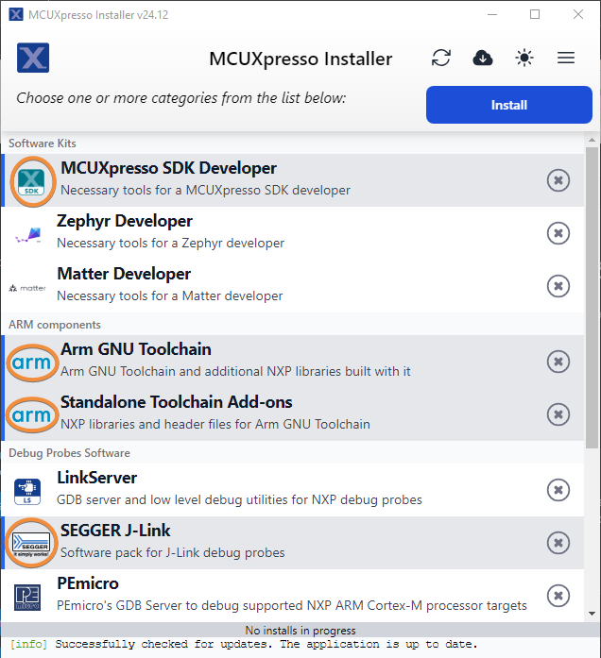Click the MCUXpresso X logo in header
The width and height of the screenshot is (601, 658).
pyautogui.click(x=33, y=58)
